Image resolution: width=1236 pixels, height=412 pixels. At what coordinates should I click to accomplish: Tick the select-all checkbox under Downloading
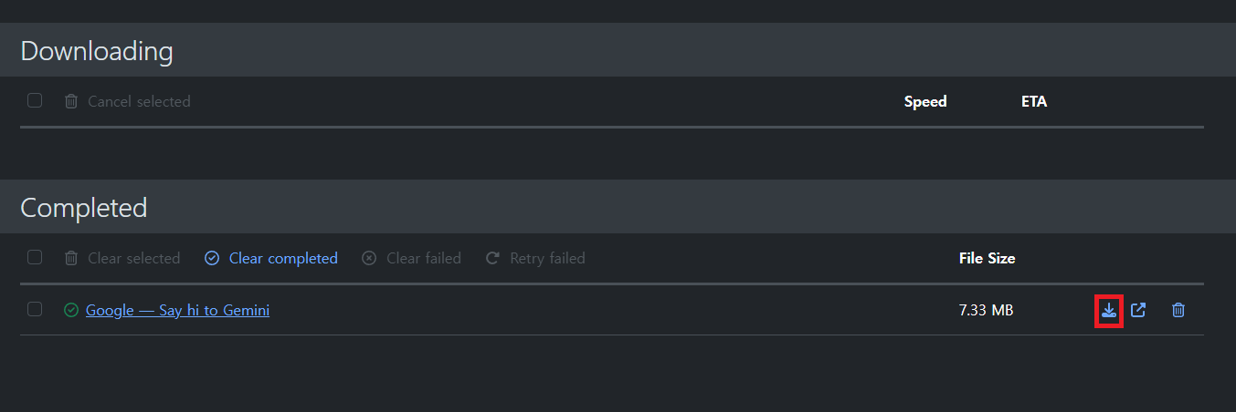click(x=35, y=100)
